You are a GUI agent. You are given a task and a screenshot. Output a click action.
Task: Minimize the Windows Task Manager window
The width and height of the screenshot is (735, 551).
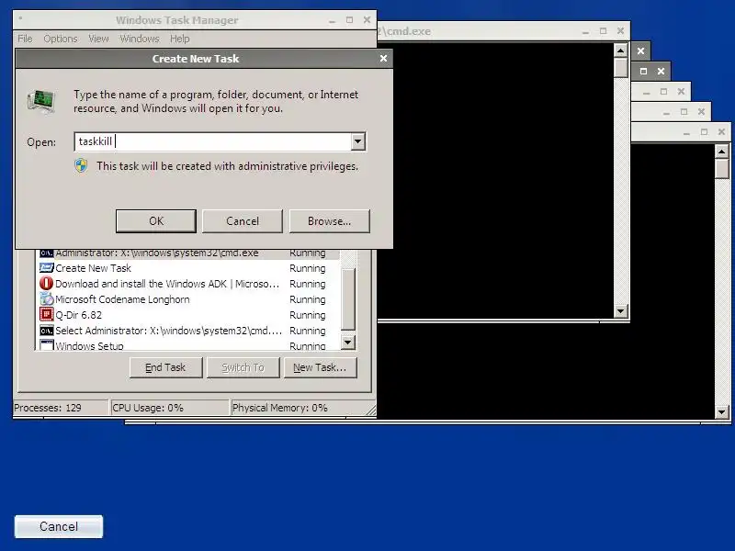pyautogui.click(x=332, y=20)
